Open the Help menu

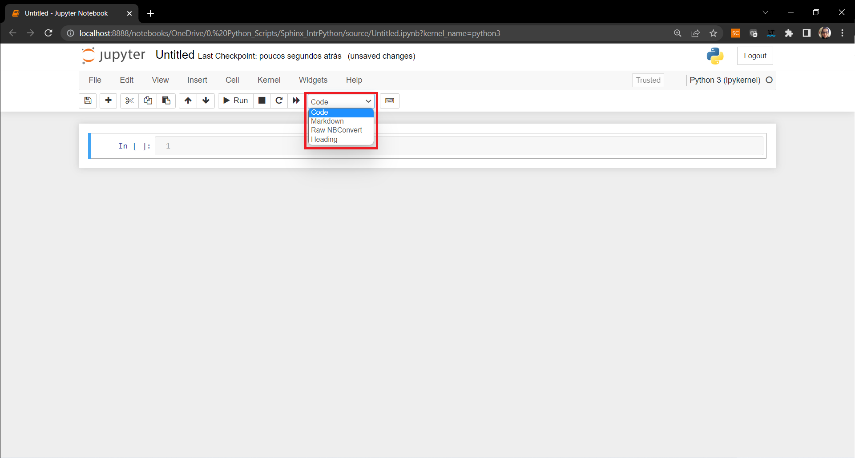point(354,80)
